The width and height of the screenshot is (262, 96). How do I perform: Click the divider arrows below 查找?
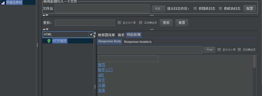tap(45, 29)
